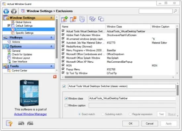Image resolution: width=182 pixels, height=131 pixels.
Task: Uncheck the MediaMonkey (Skinned) exclusion
Action: 63,46
